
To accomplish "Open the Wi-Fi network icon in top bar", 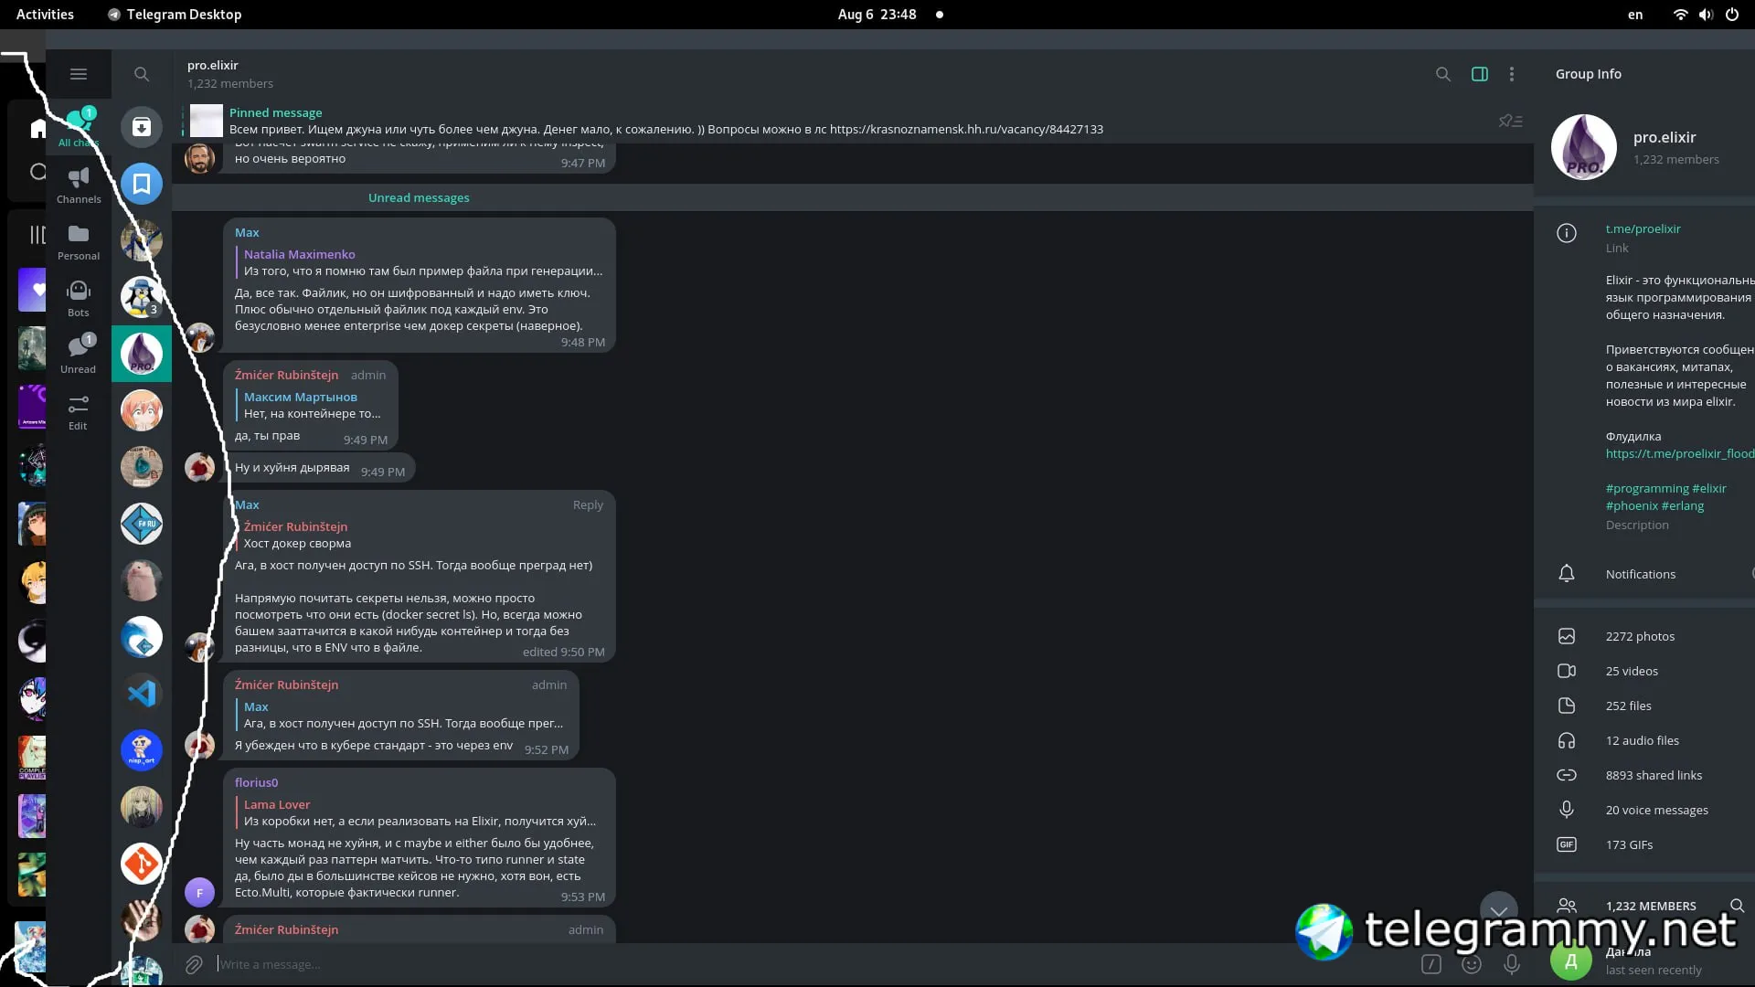I will pyautogui.click(x=1680, y=15).
